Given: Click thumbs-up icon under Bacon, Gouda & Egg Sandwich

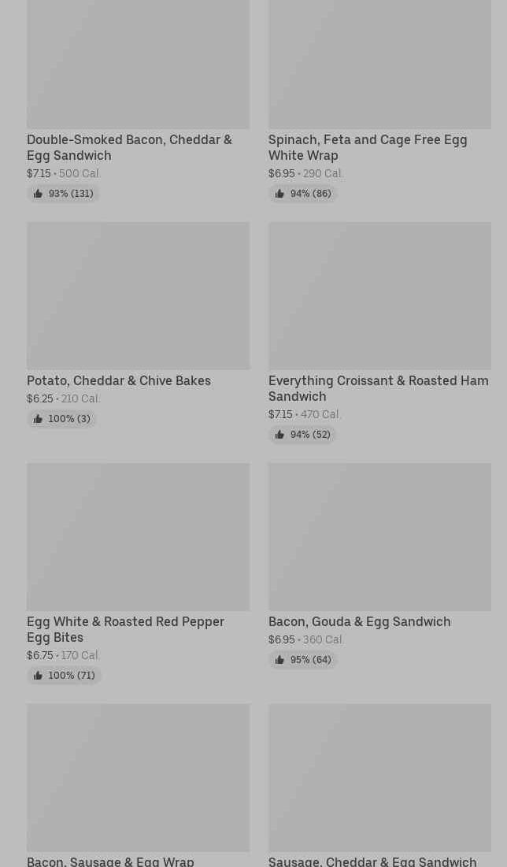Looking at the screenshot, I should pos(279,660).
